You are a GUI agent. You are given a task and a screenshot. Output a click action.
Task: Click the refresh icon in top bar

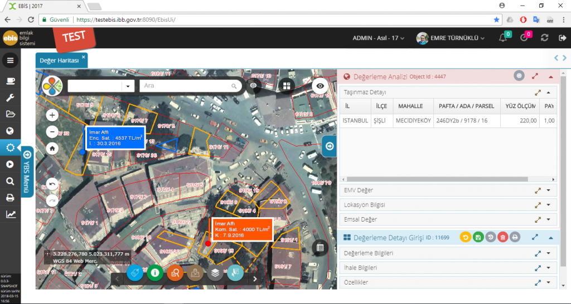coord(544,38)
